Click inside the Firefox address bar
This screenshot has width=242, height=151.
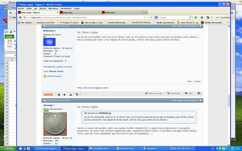point(85,17)
